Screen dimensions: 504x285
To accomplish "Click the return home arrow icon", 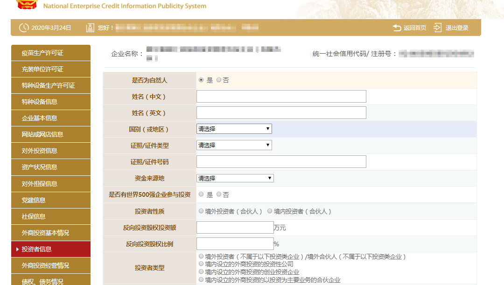I will (x=397, y=28).
